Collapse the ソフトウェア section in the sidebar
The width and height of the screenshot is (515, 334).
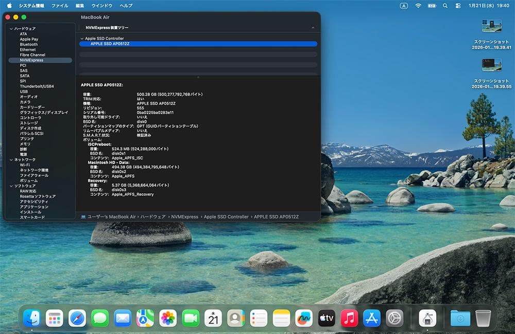pyautogui.click(x=11, y=186)
